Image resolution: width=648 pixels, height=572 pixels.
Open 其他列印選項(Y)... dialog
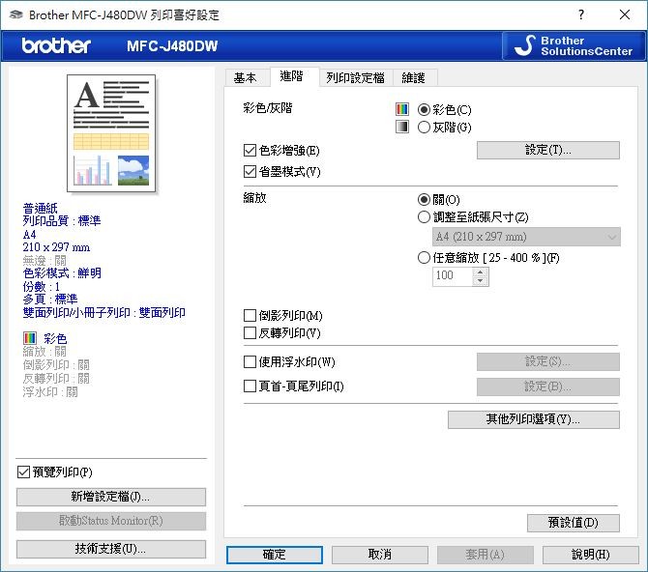534,419
